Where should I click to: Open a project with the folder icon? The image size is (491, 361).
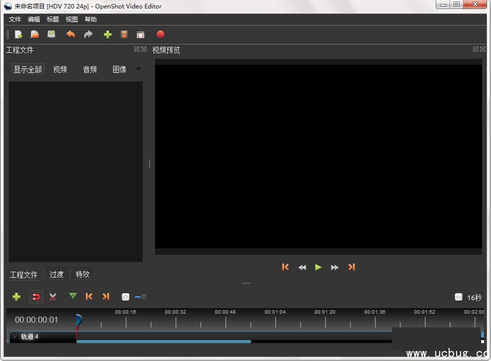(35, 34)
